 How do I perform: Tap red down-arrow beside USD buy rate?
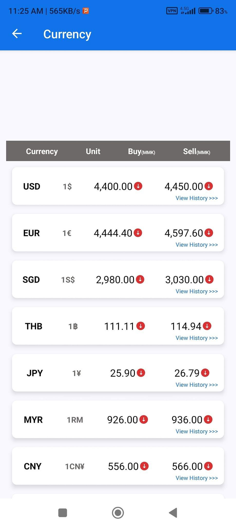[x=138, y=186]
